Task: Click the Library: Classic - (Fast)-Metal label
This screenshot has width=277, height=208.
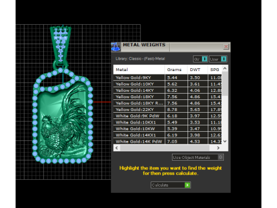Action: tap(140, 59)
